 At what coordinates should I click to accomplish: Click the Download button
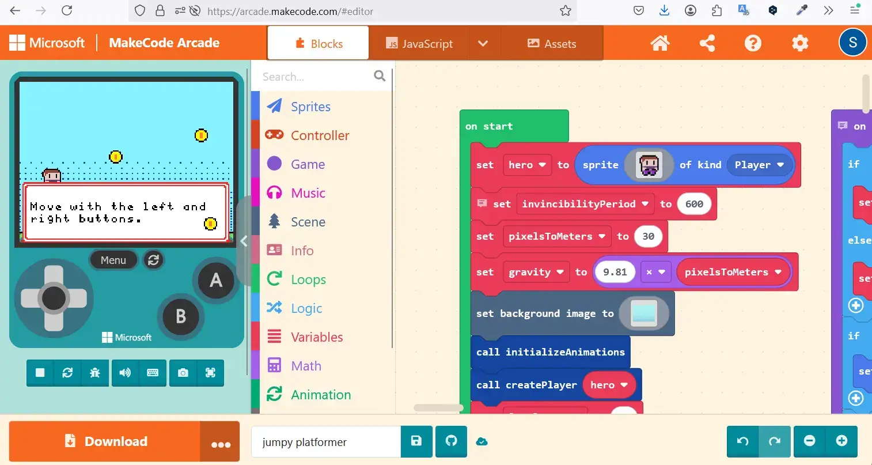tap(105, 441)
